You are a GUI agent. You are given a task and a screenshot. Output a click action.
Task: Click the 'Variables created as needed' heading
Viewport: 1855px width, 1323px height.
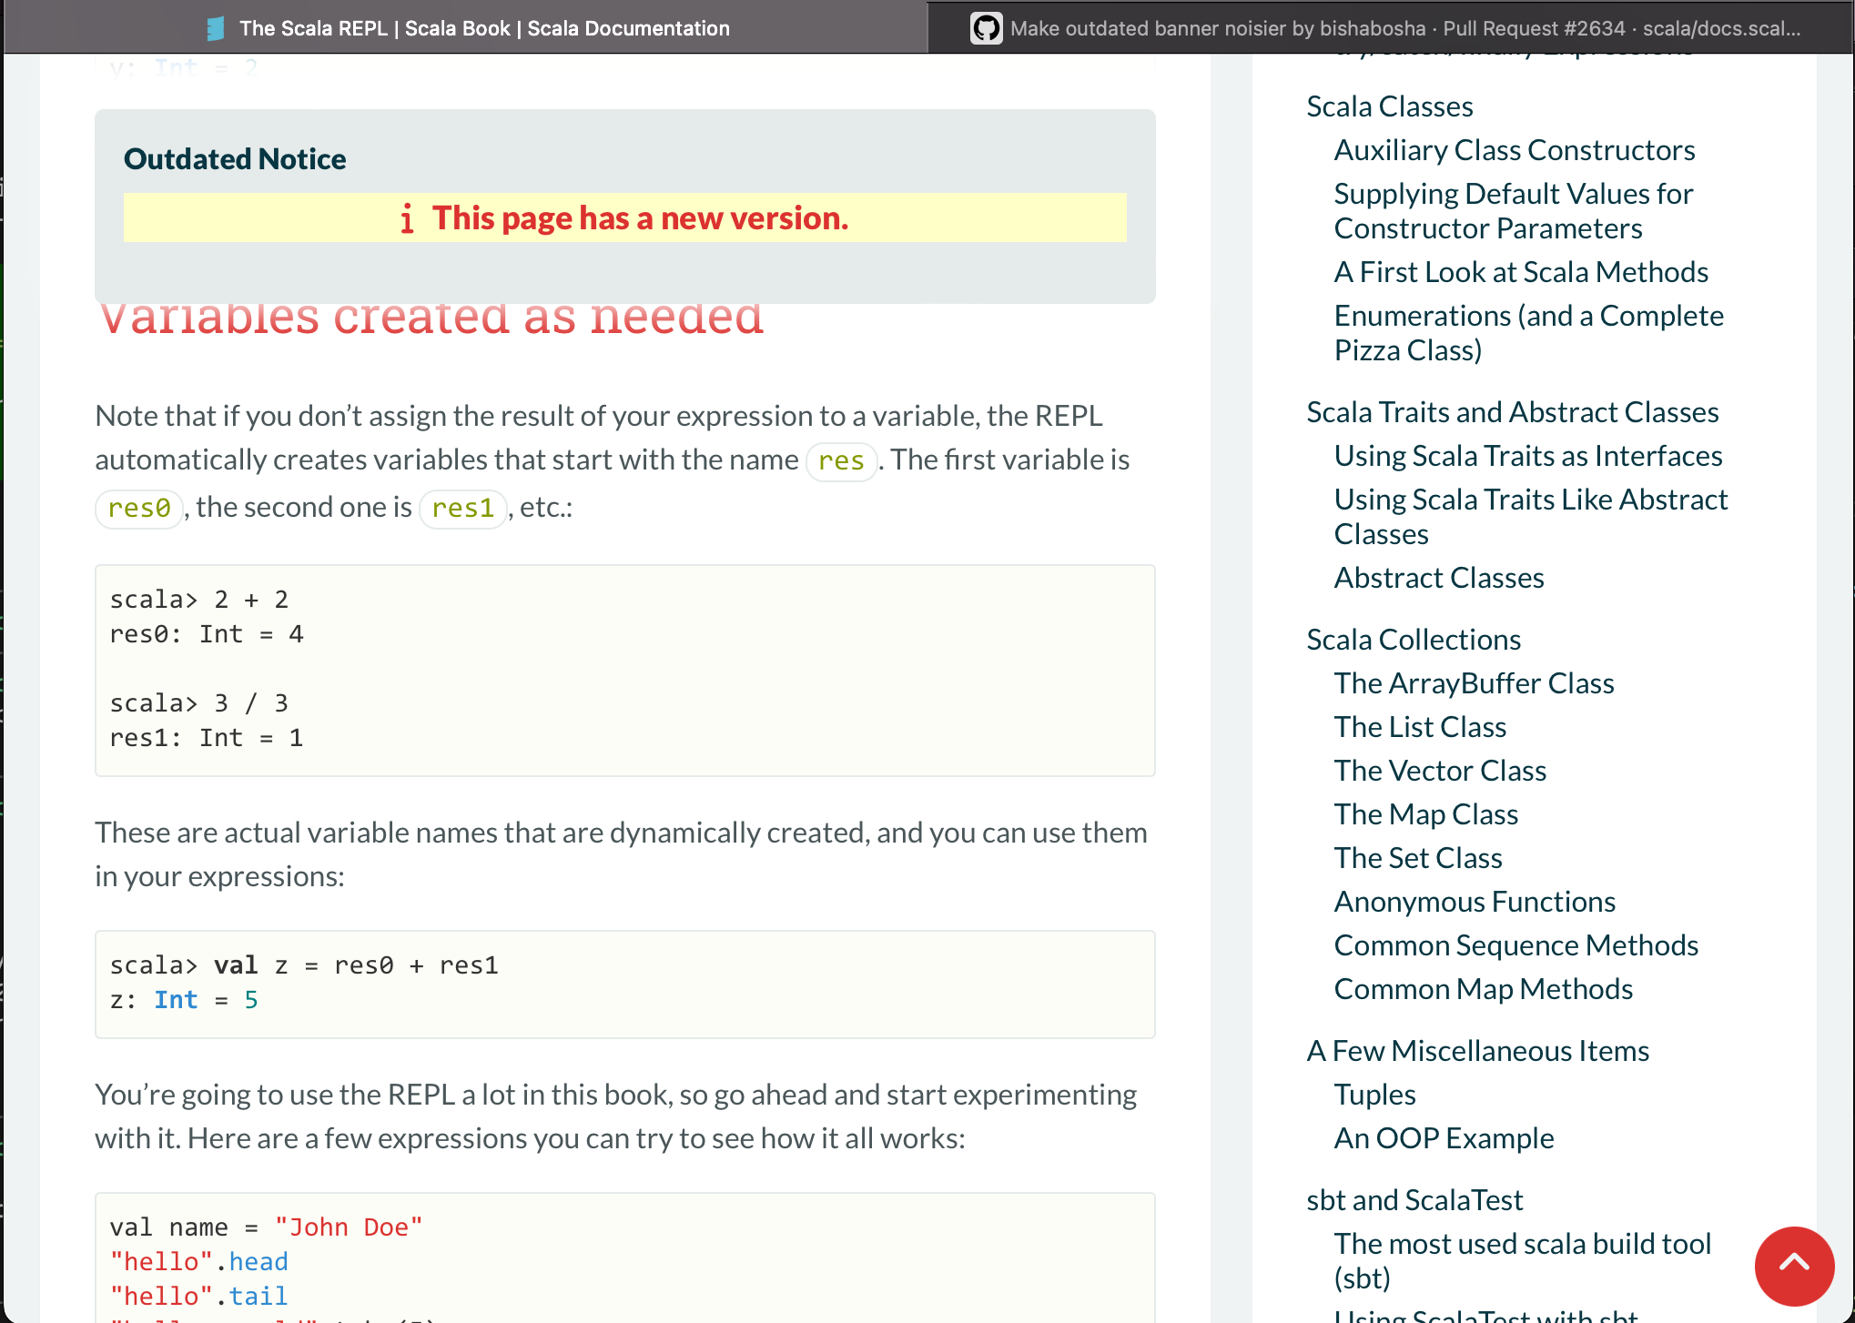click(x=430, y=320)
